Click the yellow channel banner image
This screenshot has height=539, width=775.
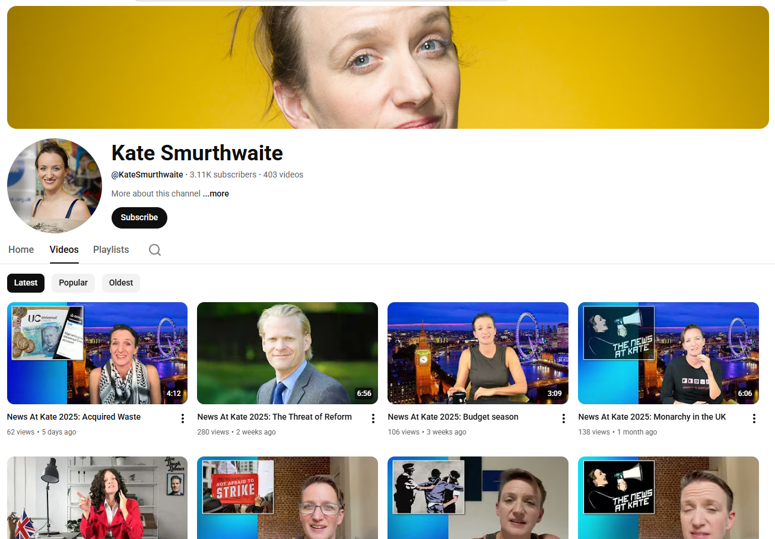point(388,67)
